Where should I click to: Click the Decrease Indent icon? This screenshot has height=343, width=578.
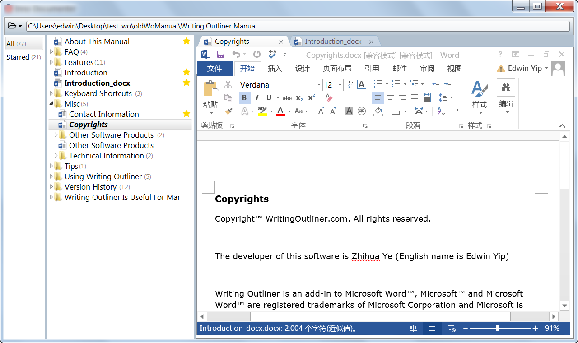coord(436,84)
